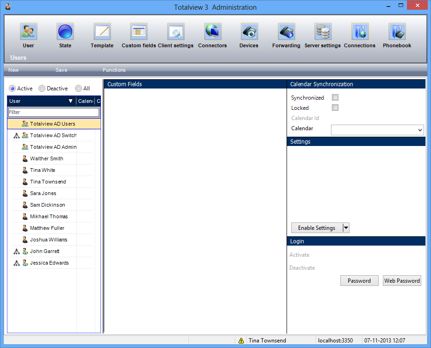Click Save in the action bar

[x=61, y=70]
